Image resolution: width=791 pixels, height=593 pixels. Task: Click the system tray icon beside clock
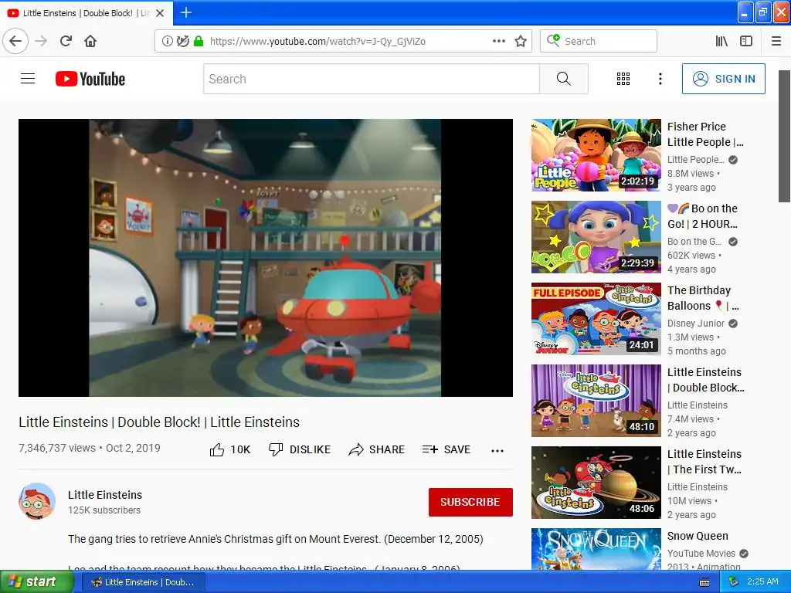tap(734, 581)
